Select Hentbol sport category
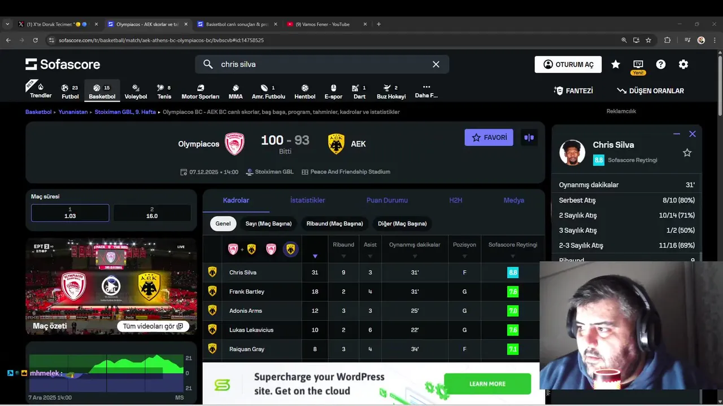 (305, 91)
